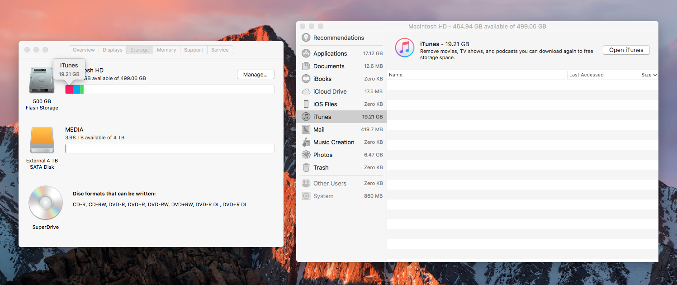
Task: Click the blue segment of Macintosh HD bar
Action: [x=76, y=89]
